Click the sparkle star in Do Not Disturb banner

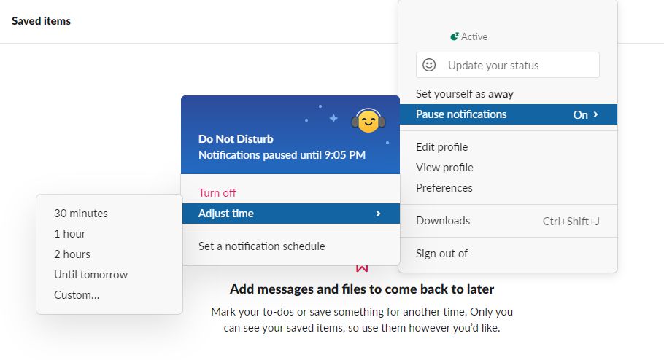click(x=333, y=118)
